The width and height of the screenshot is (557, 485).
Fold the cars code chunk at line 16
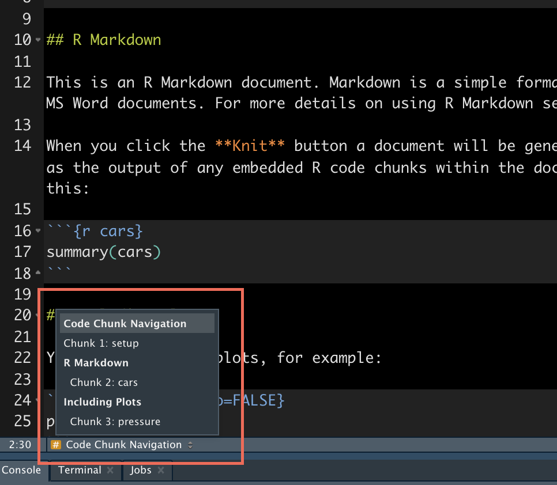(x=37, y=230)
